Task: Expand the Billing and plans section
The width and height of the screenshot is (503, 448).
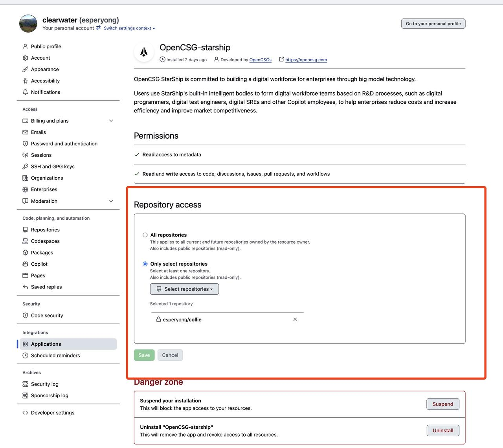Action: pyautogui.click(x=111, y=121)
